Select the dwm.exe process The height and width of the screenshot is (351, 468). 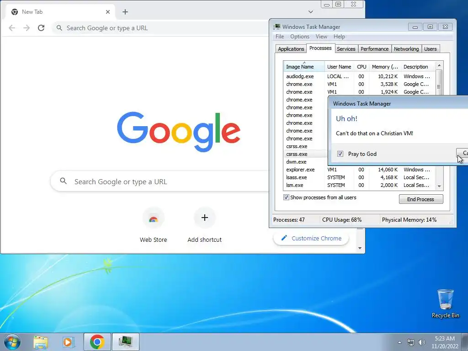(x=305, y=162)
